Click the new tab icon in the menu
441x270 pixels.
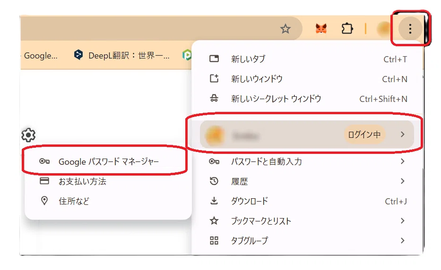pyautogui.click(x=214, y=59)
